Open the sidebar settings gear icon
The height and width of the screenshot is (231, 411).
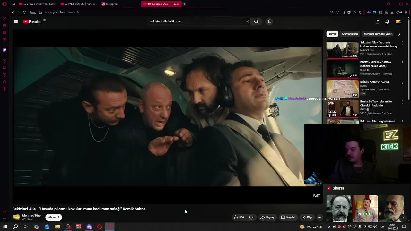4,89
